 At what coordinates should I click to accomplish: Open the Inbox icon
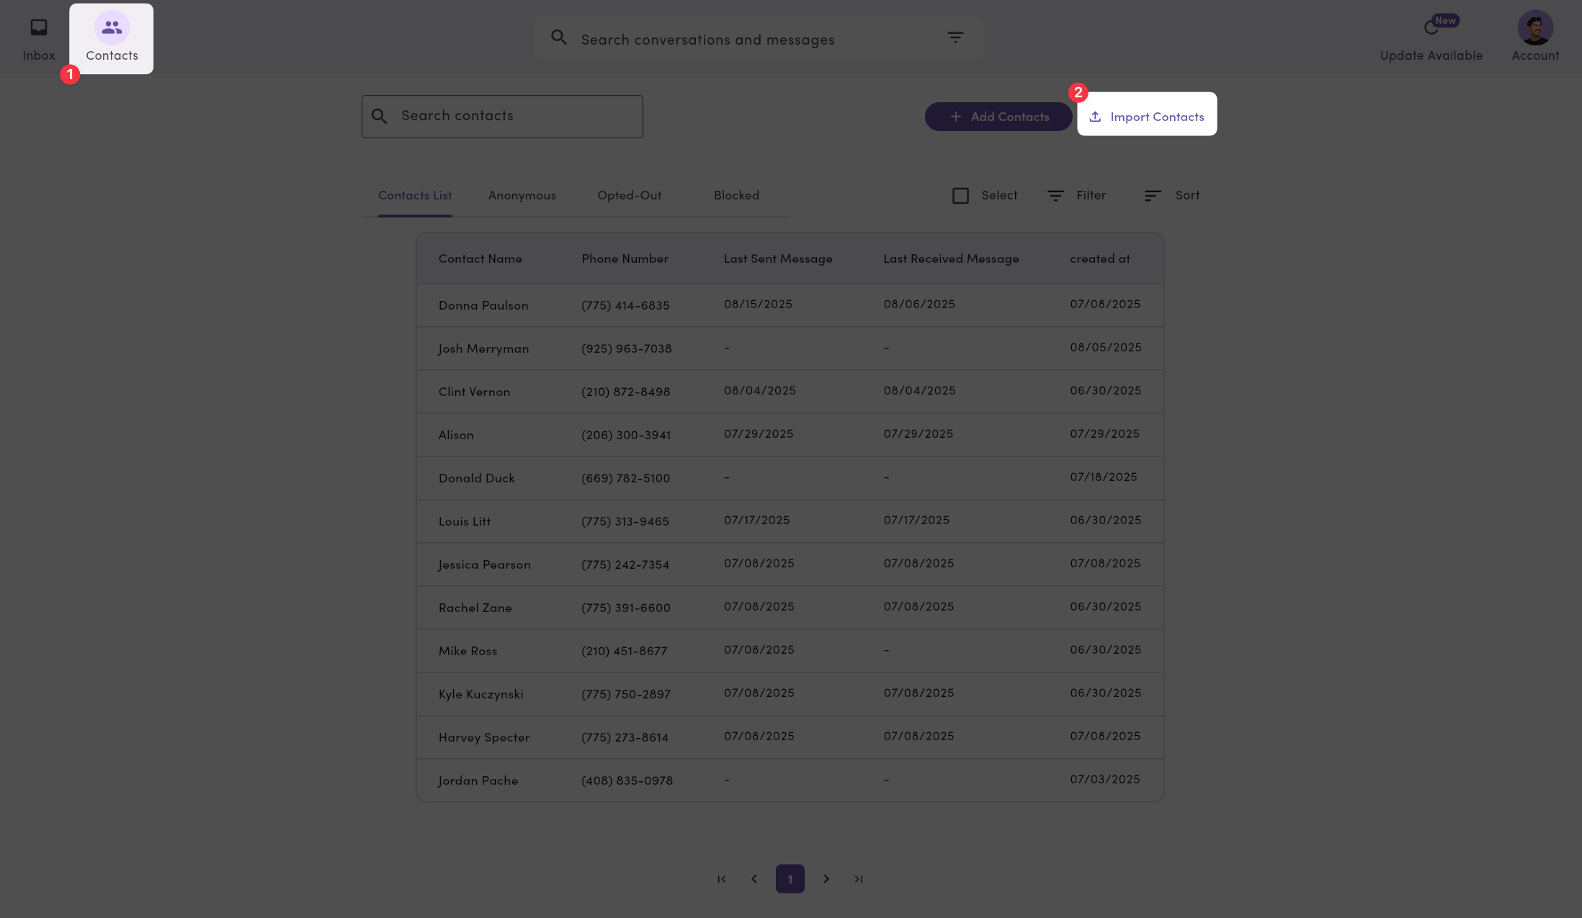click(x=39, y=28)
